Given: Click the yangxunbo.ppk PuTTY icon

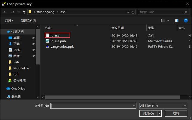Looking at the screenshot, I should click(47, 46).
